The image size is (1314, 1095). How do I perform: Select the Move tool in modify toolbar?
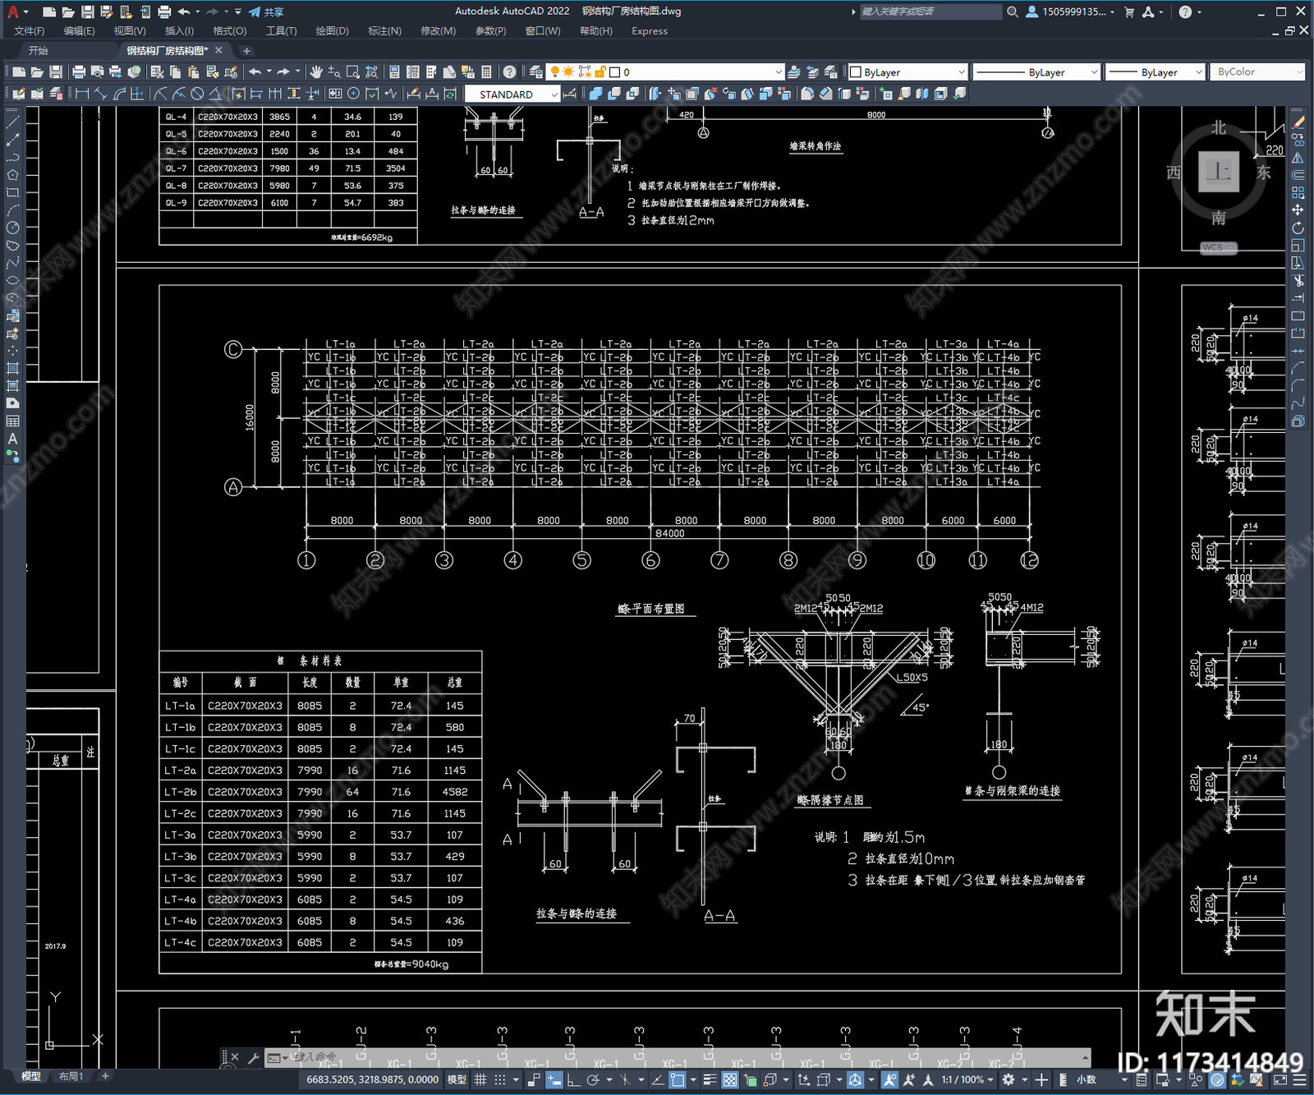click(1298, 210)
